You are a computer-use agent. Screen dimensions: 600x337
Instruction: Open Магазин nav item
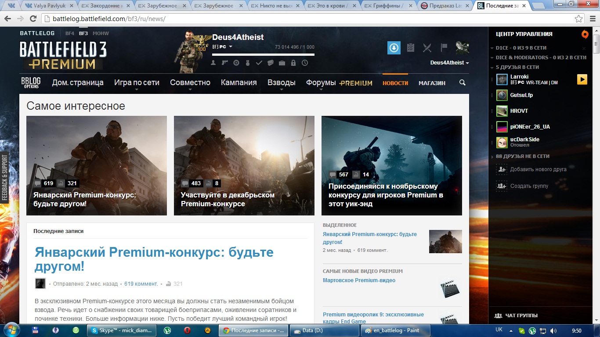point(432,83)
